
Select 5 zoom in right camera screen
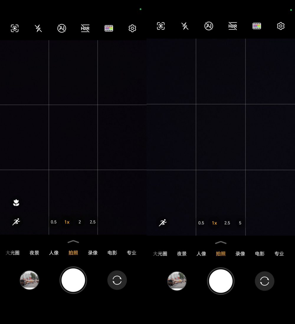click(240, 223)
